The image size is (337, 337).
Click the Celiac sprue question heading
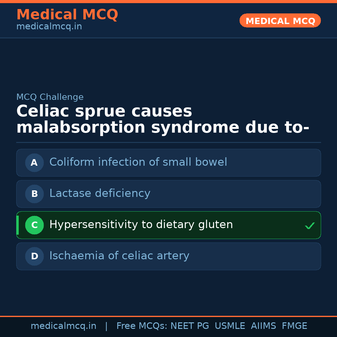[x=162, y=120]
